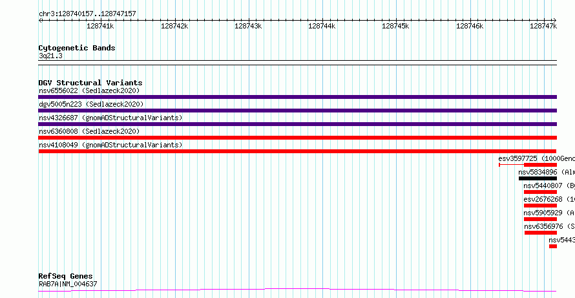Click the 128745k ruler label

click(x=395, y=26)
